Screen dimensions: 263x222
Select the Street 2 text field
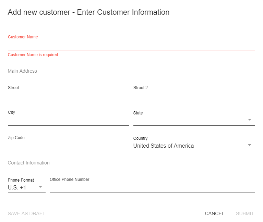[194, 96]
